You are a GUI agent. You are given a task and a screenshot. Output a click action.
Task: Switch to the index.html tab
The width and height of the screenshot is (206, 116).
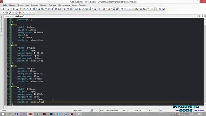coord(9,16)
